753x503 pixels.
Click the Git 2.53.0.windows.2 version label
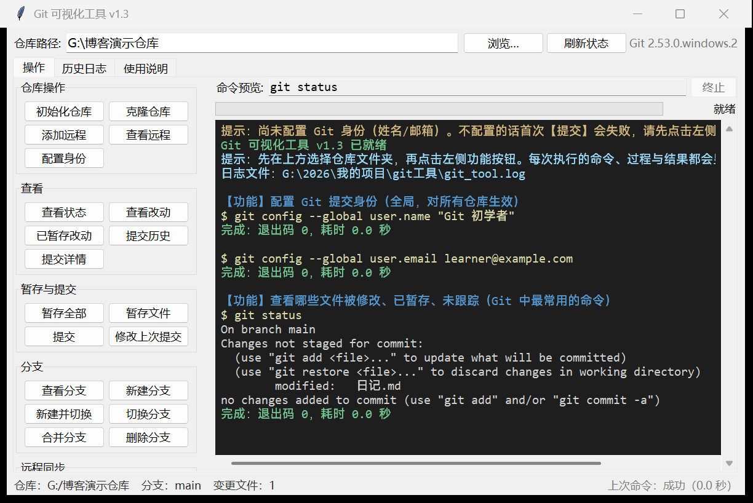(683, 43)
